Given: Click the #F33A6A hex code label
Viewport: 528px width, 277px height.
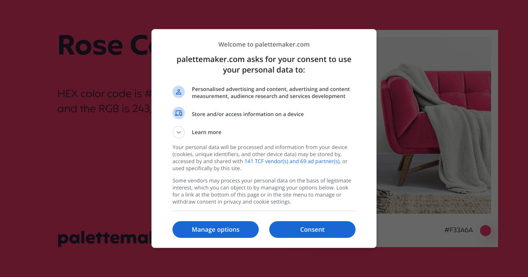Looking at the screenshot, I should (x=459, y=230).
